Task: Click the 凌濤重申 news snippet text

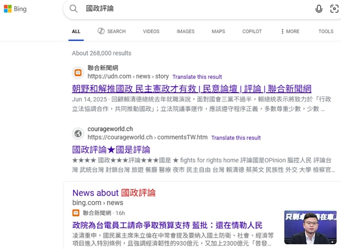Action: (173, 239)
